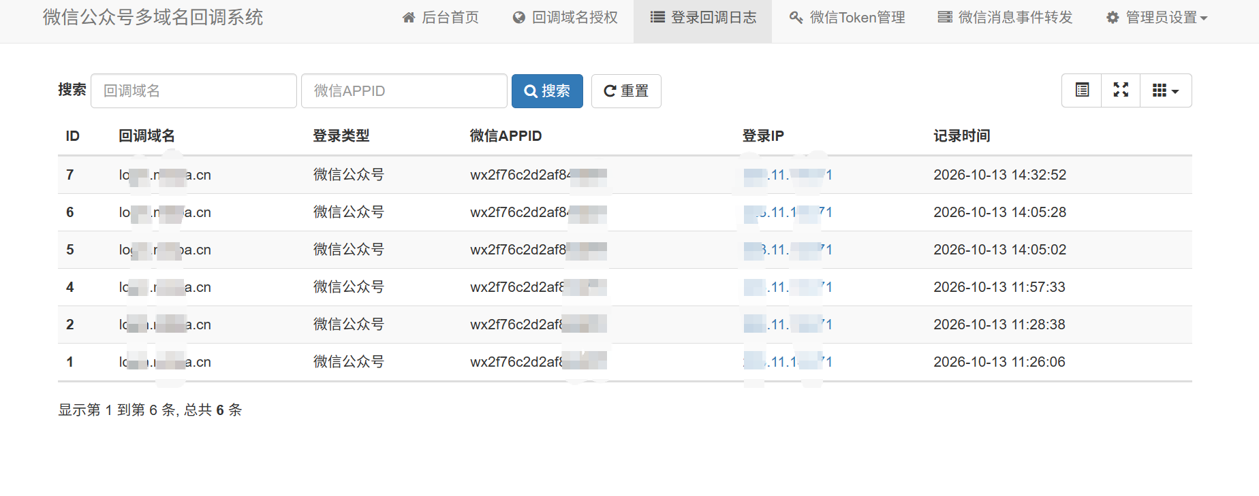Click the domain cell in row 2

pyautogui.click(x=165, y=325)
